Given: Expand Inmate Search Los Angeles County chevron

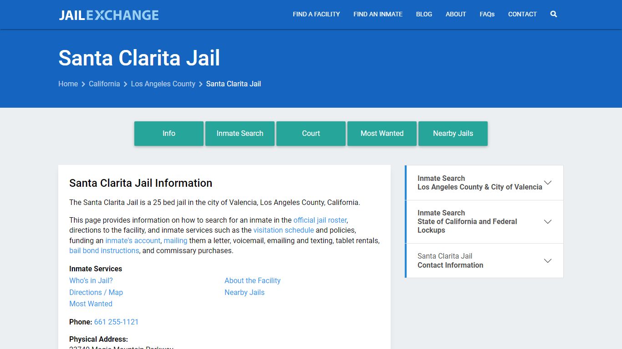Looking at the screenshot, I should pyautogui.click(x=548, y=183).
